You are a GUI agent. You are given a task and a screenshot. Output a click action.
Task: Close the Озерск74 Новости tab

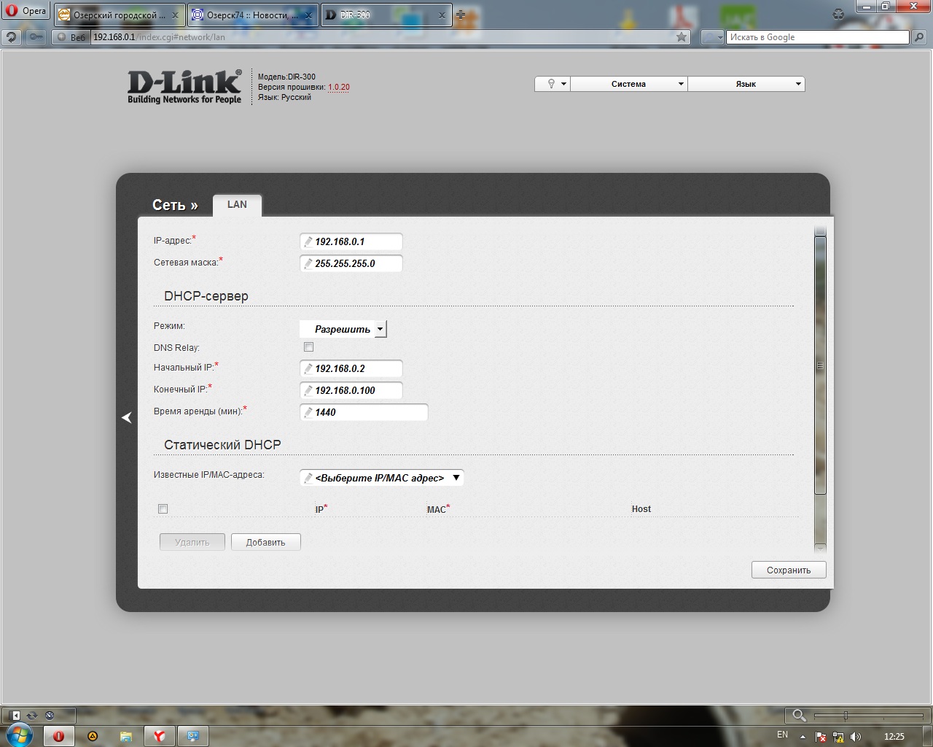click(x=308, y=15)
